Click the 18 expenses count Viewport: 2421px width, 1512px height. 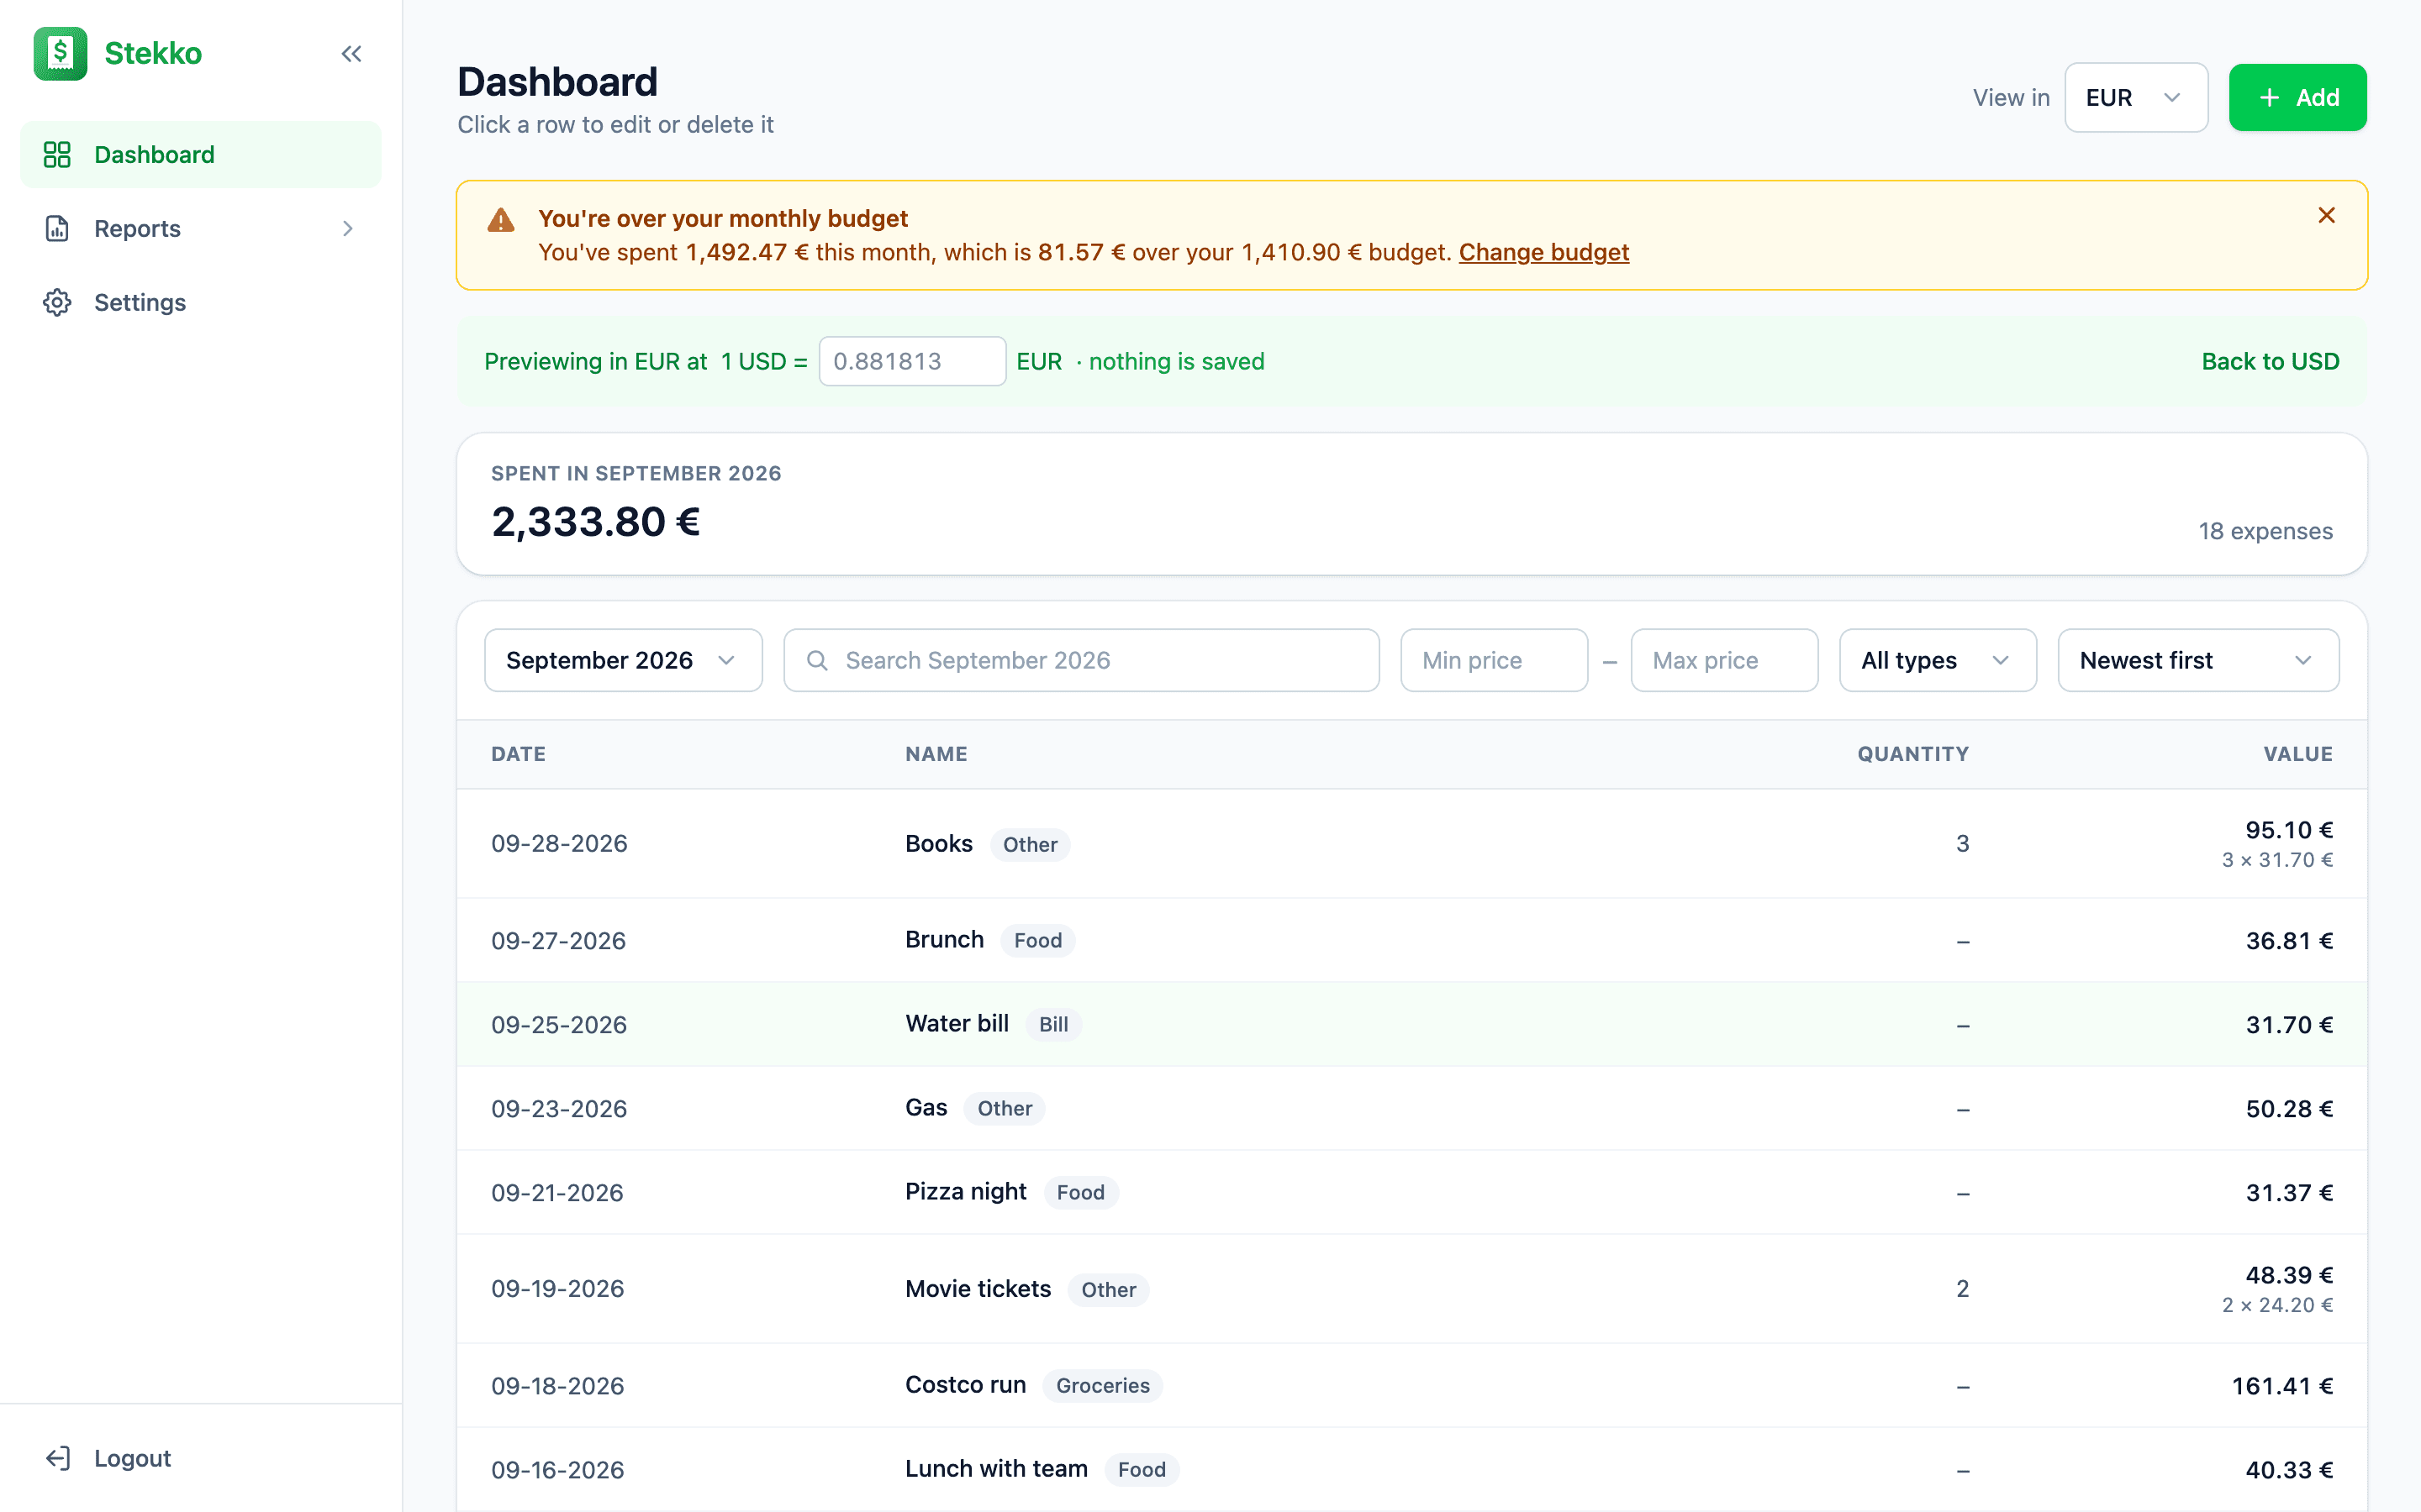pyautogui.click(x=2265, y=531)
